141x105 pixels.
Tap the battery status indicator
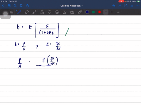click(x=138, y=1)
